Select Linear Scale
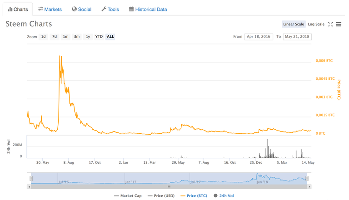Screen dimensions: 349x200 [294, 24]
